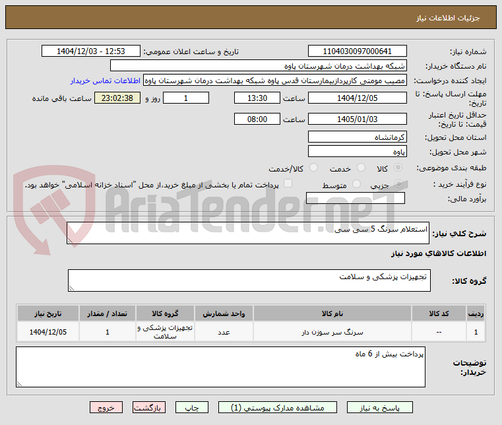This screenshot has width=502, height=425.
Task: Click the تعداد / مقدار column header
Action: [108, 313]
